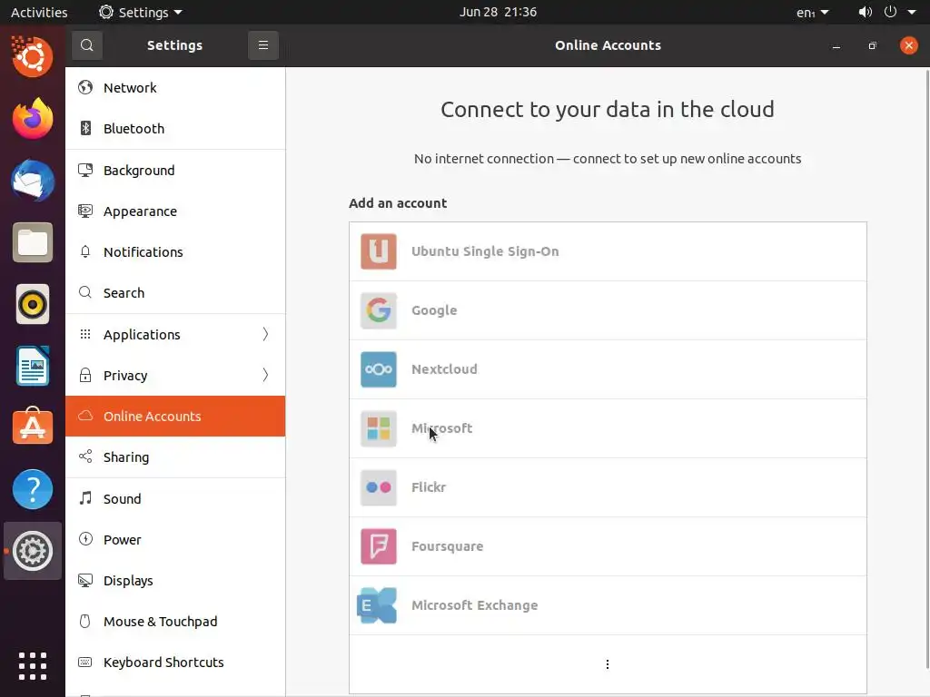The image size is (930, 697).
Task: Go to Sharing settings panel
Action: [126, 457]
